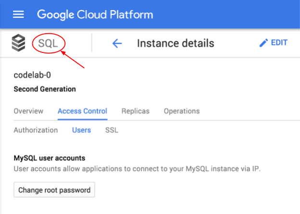
Task: Click the Google Cloud Platform logo text
Action: tap(95, 15)
